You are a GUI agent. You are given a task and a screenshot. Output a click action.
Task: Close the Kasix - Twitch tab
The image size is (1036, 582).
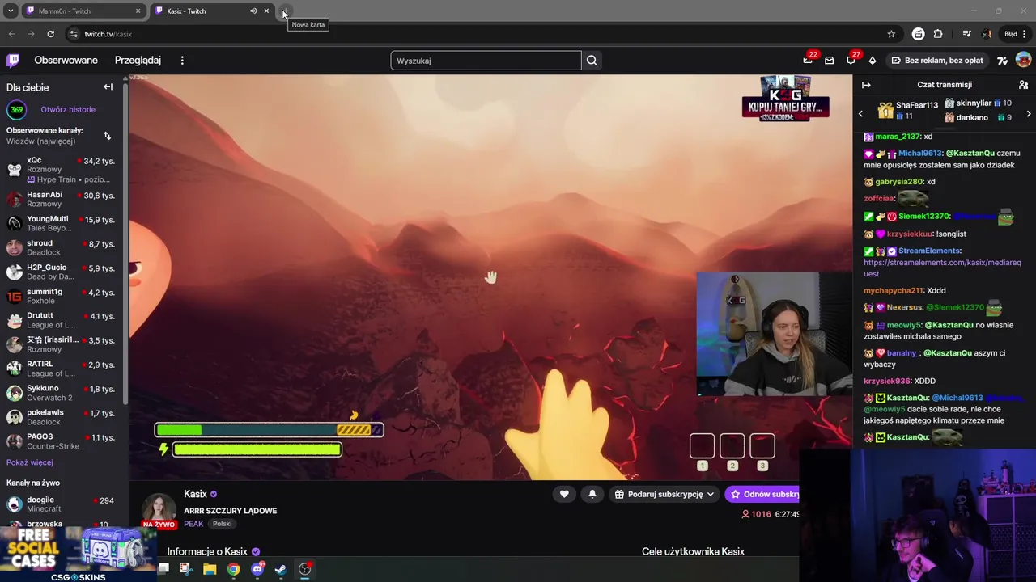click(266, 11)
